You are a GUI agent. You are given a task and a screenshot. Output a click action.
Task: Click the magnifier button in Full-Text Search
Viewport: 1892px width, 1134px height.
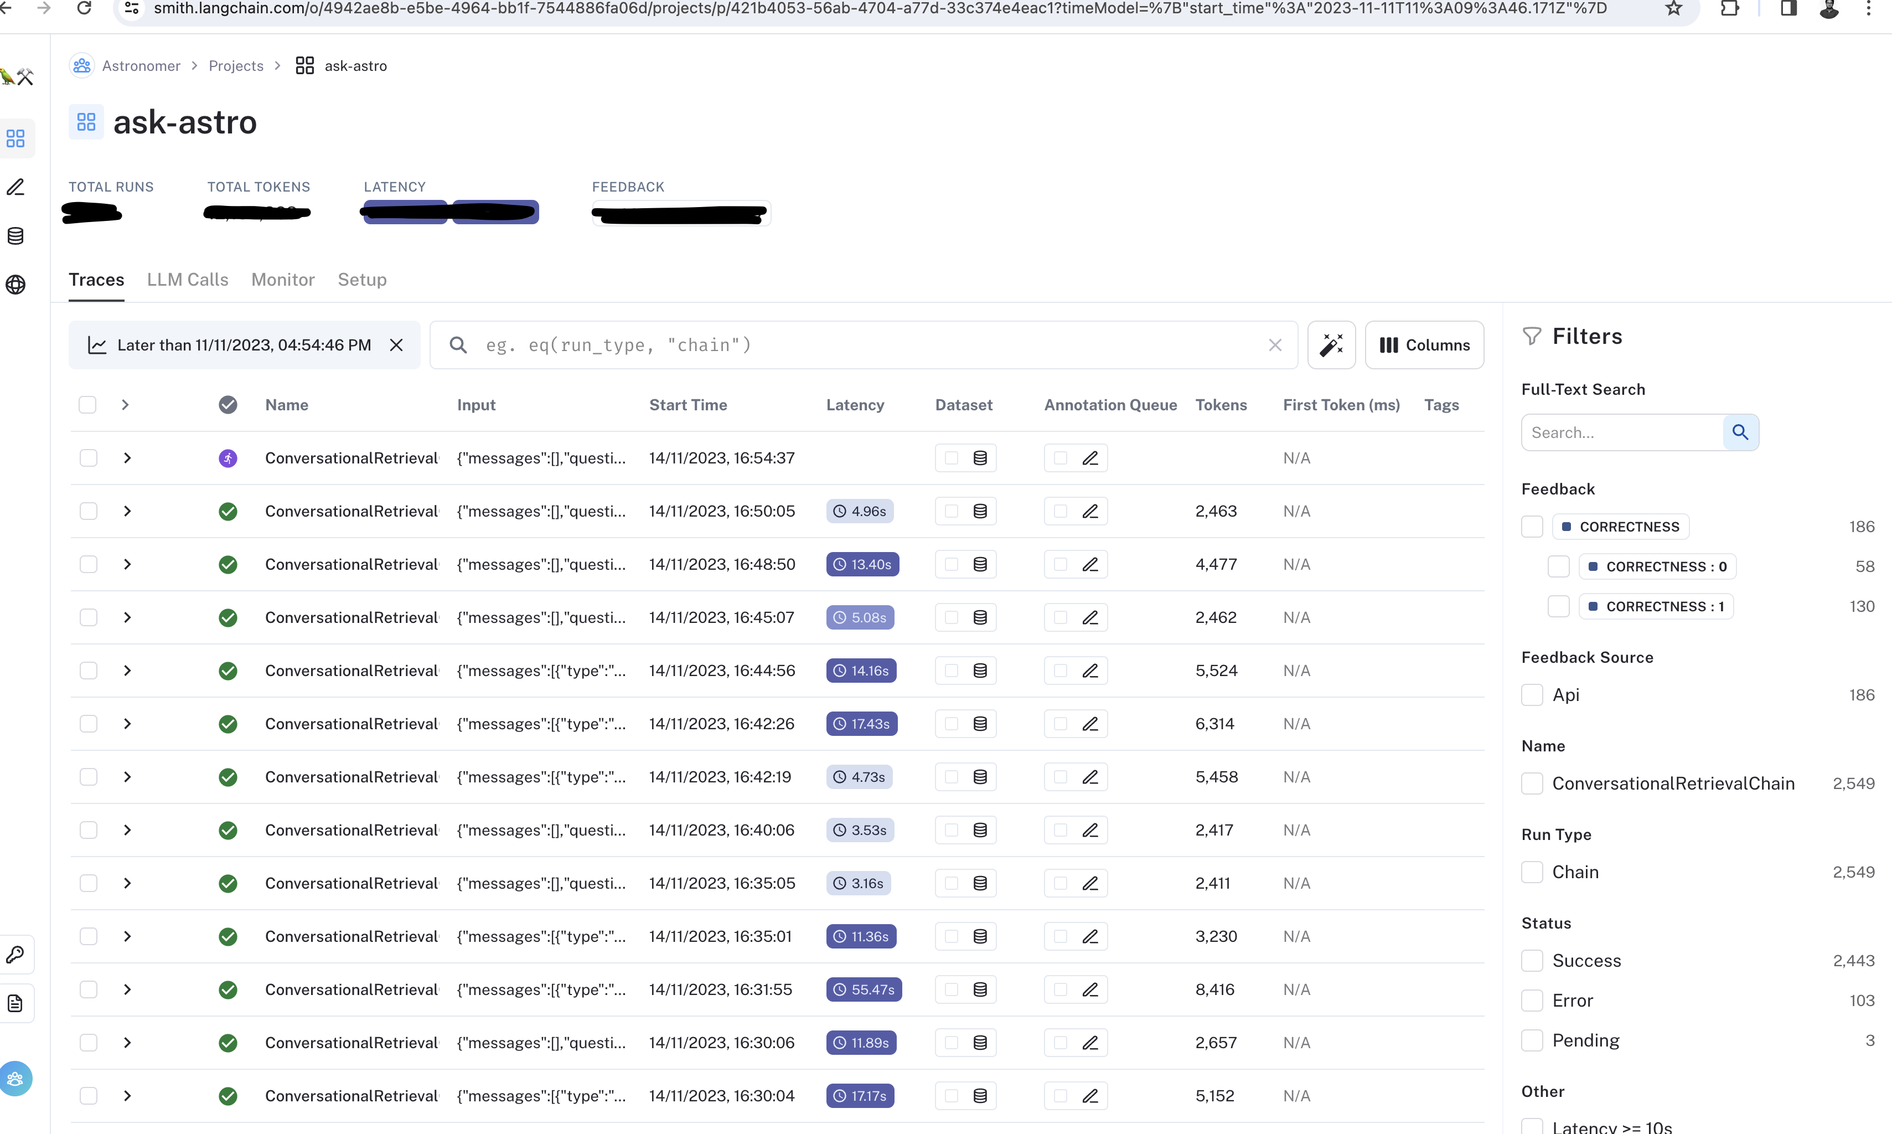(1740, 432)
